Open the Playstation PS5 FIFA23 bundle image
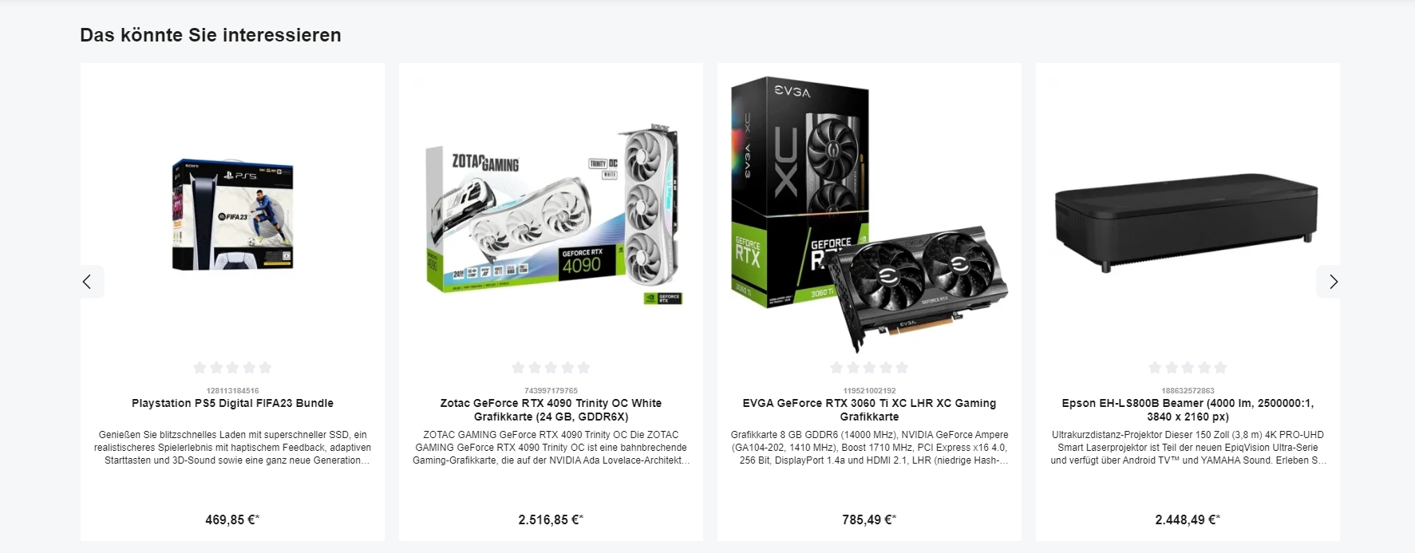This screenshot has height=553, width=1415. click(232, 215)
